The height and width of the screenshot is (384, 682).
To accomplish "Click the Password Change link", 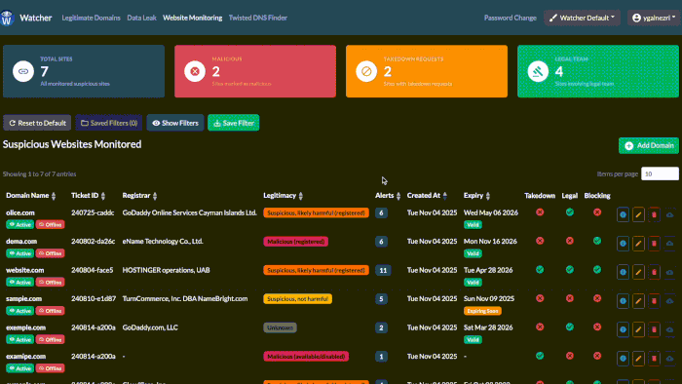I will coord(511,18).
